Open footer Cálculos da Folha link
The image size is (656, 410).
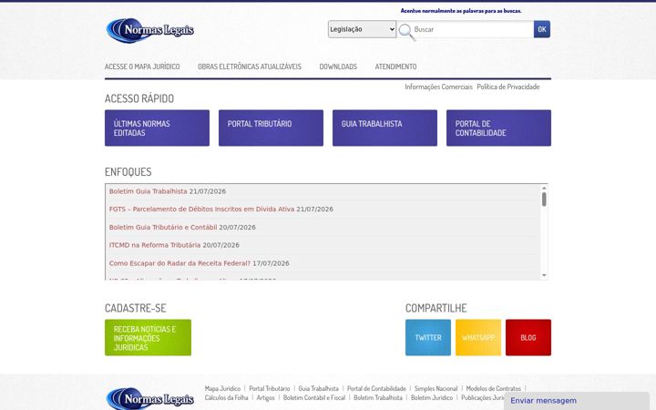point(226,398)
